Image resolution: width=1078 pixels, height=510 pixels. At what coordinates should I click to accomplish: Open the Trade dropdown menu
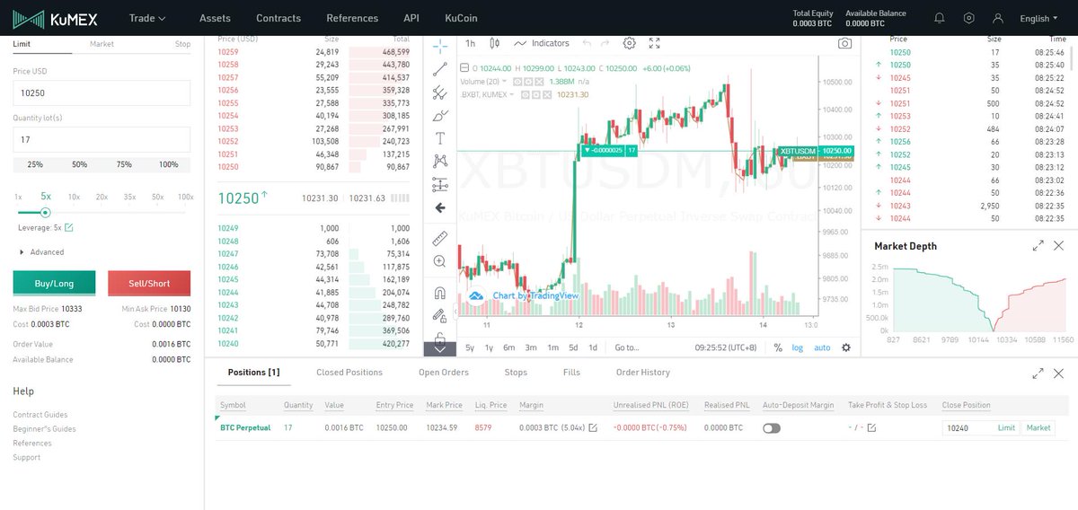coord(147,18)
